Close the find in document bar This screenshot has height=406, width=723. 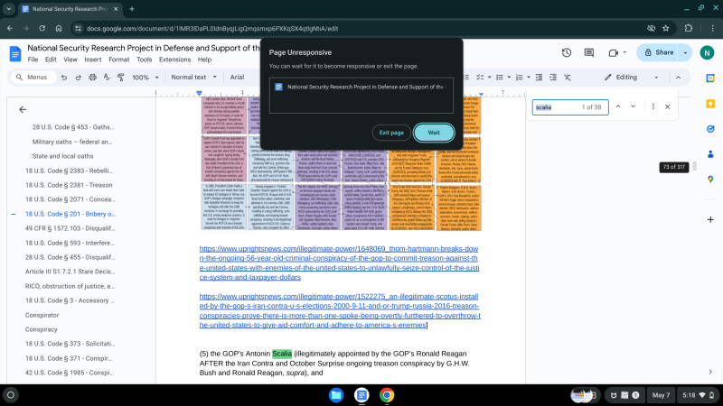pyautogui.click(x=668, y=106)
